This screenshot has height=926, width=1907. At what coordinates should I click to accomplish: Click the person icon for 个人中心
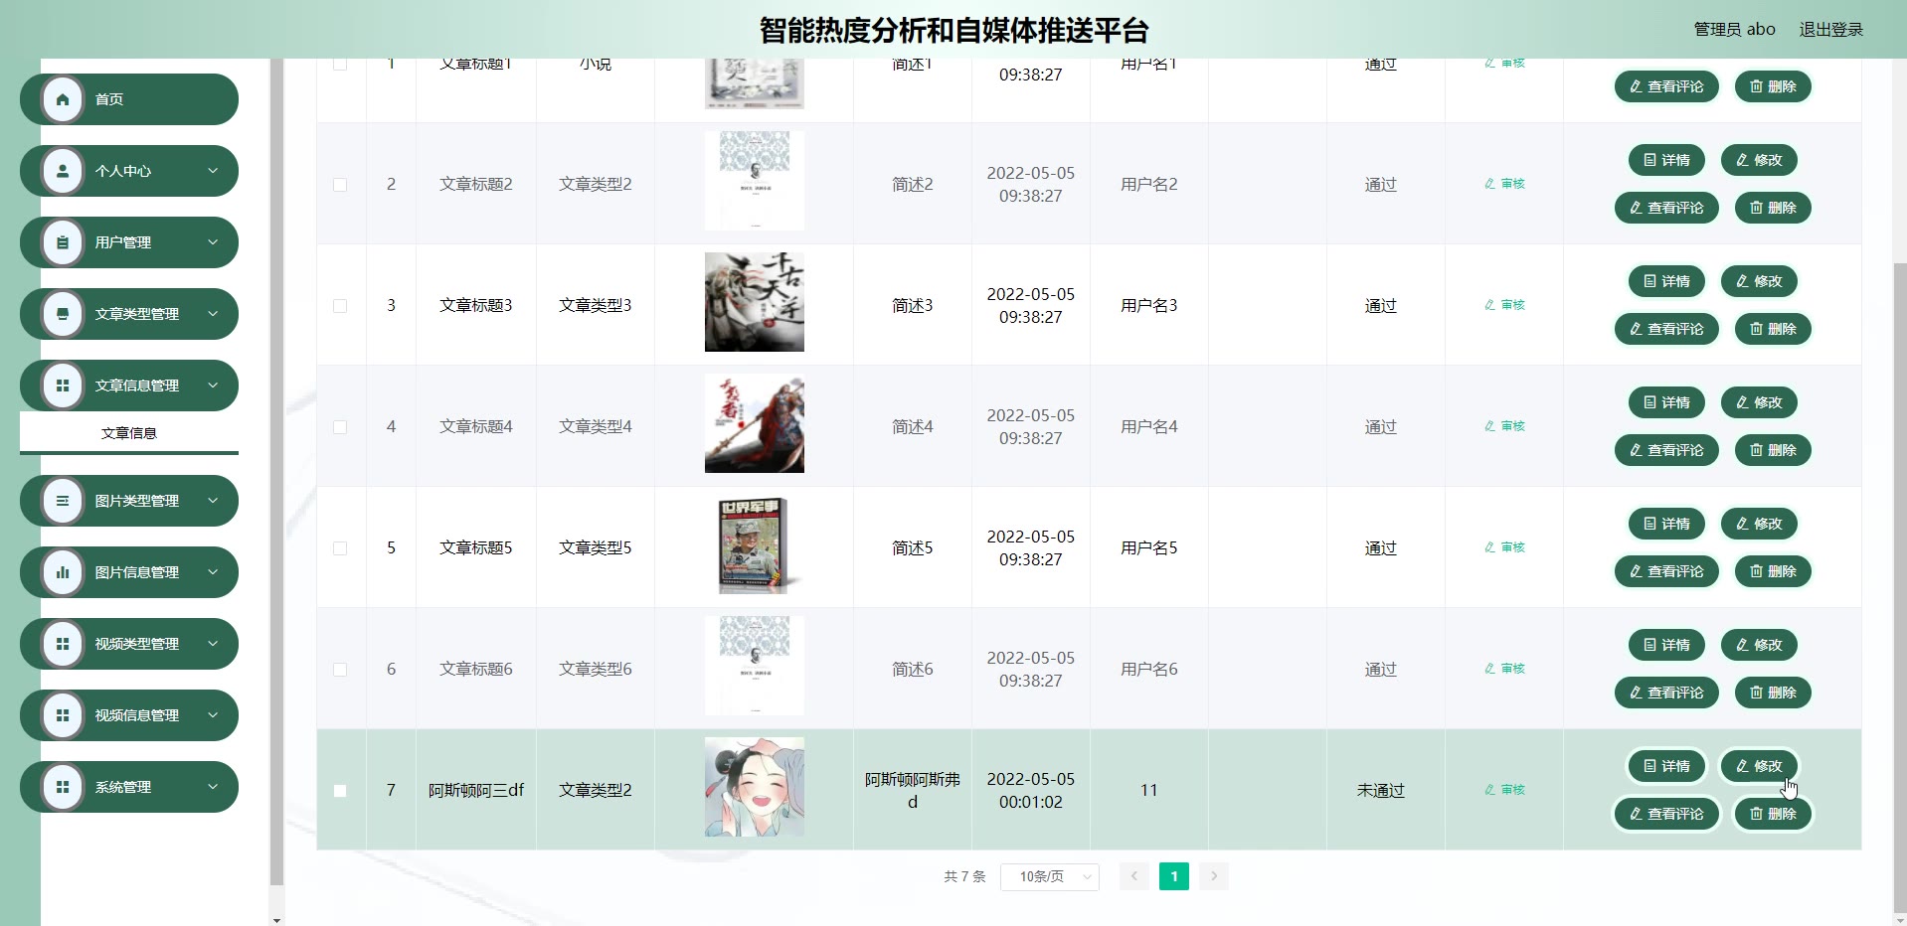(63, 171)
